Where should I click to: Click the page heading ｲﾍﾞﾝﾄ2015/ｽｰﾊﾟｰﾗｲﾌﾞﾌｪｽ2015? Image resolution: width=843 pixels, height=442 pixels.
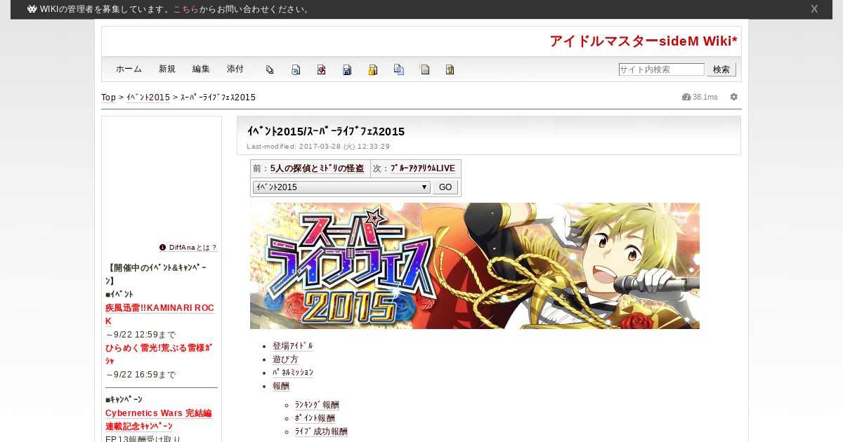pyautogui.click(x=326, y=131)
